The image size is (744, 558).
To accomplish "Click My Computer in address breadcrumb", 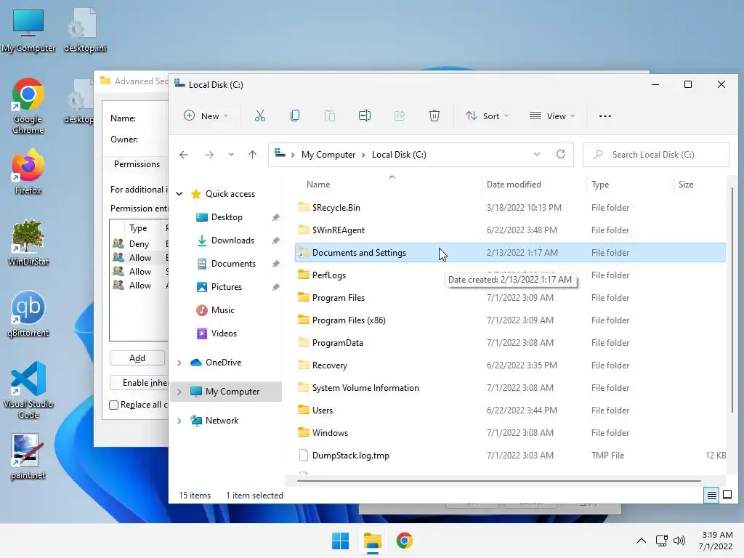I will tap(328, 155).
